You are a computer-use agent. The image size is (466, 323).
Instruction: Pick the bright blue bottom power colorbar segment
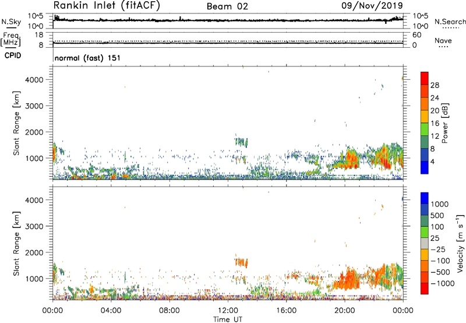pos(425,167)
